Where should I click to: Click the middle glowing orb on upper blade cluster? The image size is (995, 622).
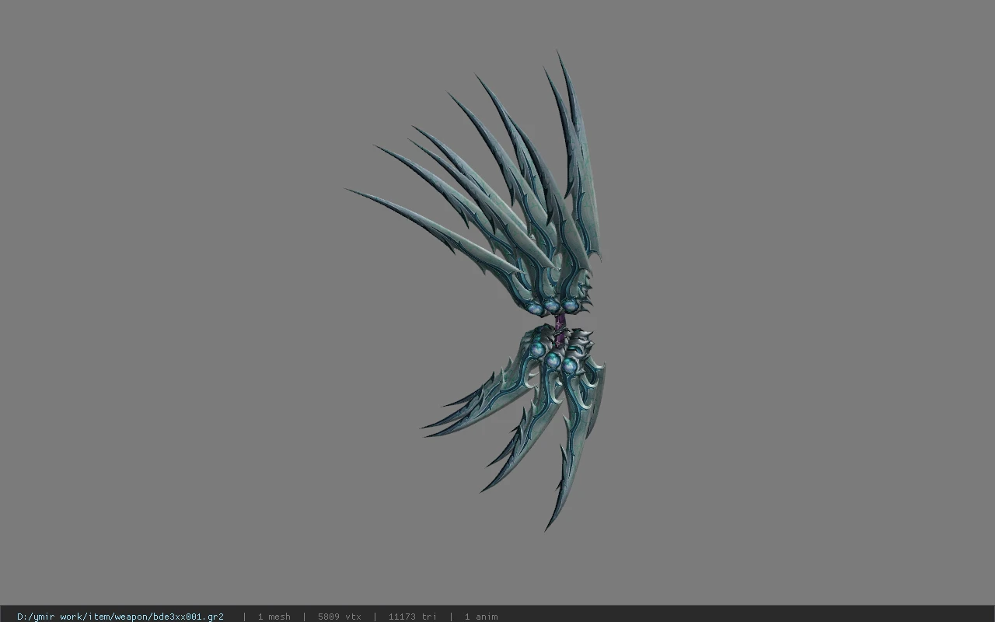[x=552, y=306]
